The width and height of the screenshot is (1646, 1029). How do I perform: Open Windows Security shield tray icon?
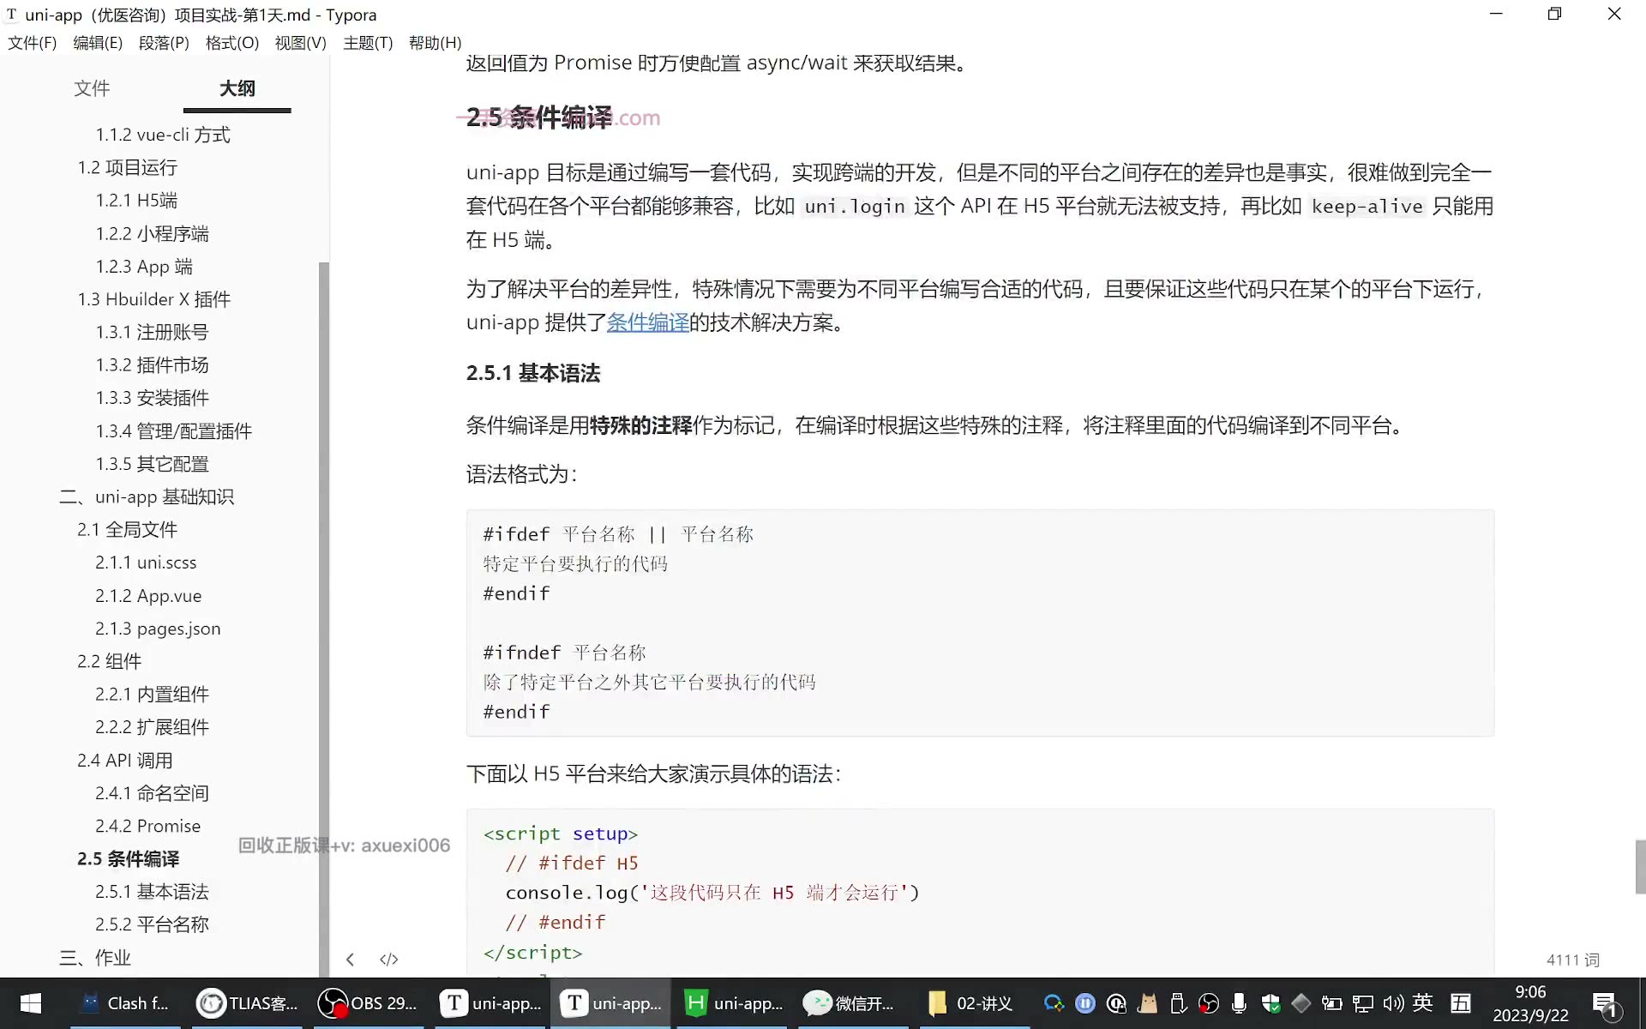click(1271, 1003)
